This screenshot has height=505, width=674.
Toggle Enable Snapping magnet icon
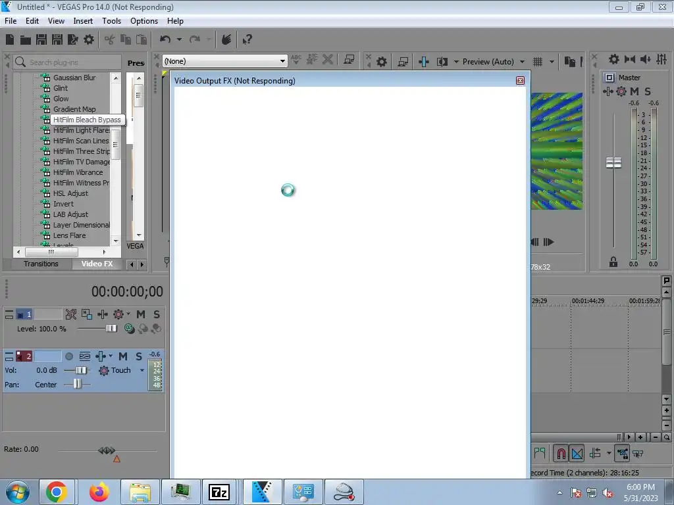(x=561, y=453)
